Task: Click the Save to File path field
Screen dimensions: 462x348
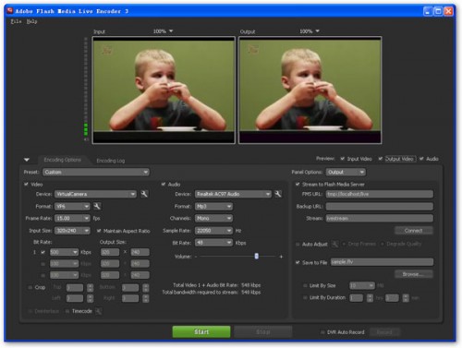Action: (x=382, y=262)
